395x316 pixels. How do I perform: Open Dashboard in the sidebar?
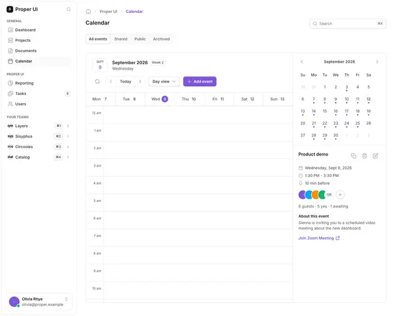(38, 30)
